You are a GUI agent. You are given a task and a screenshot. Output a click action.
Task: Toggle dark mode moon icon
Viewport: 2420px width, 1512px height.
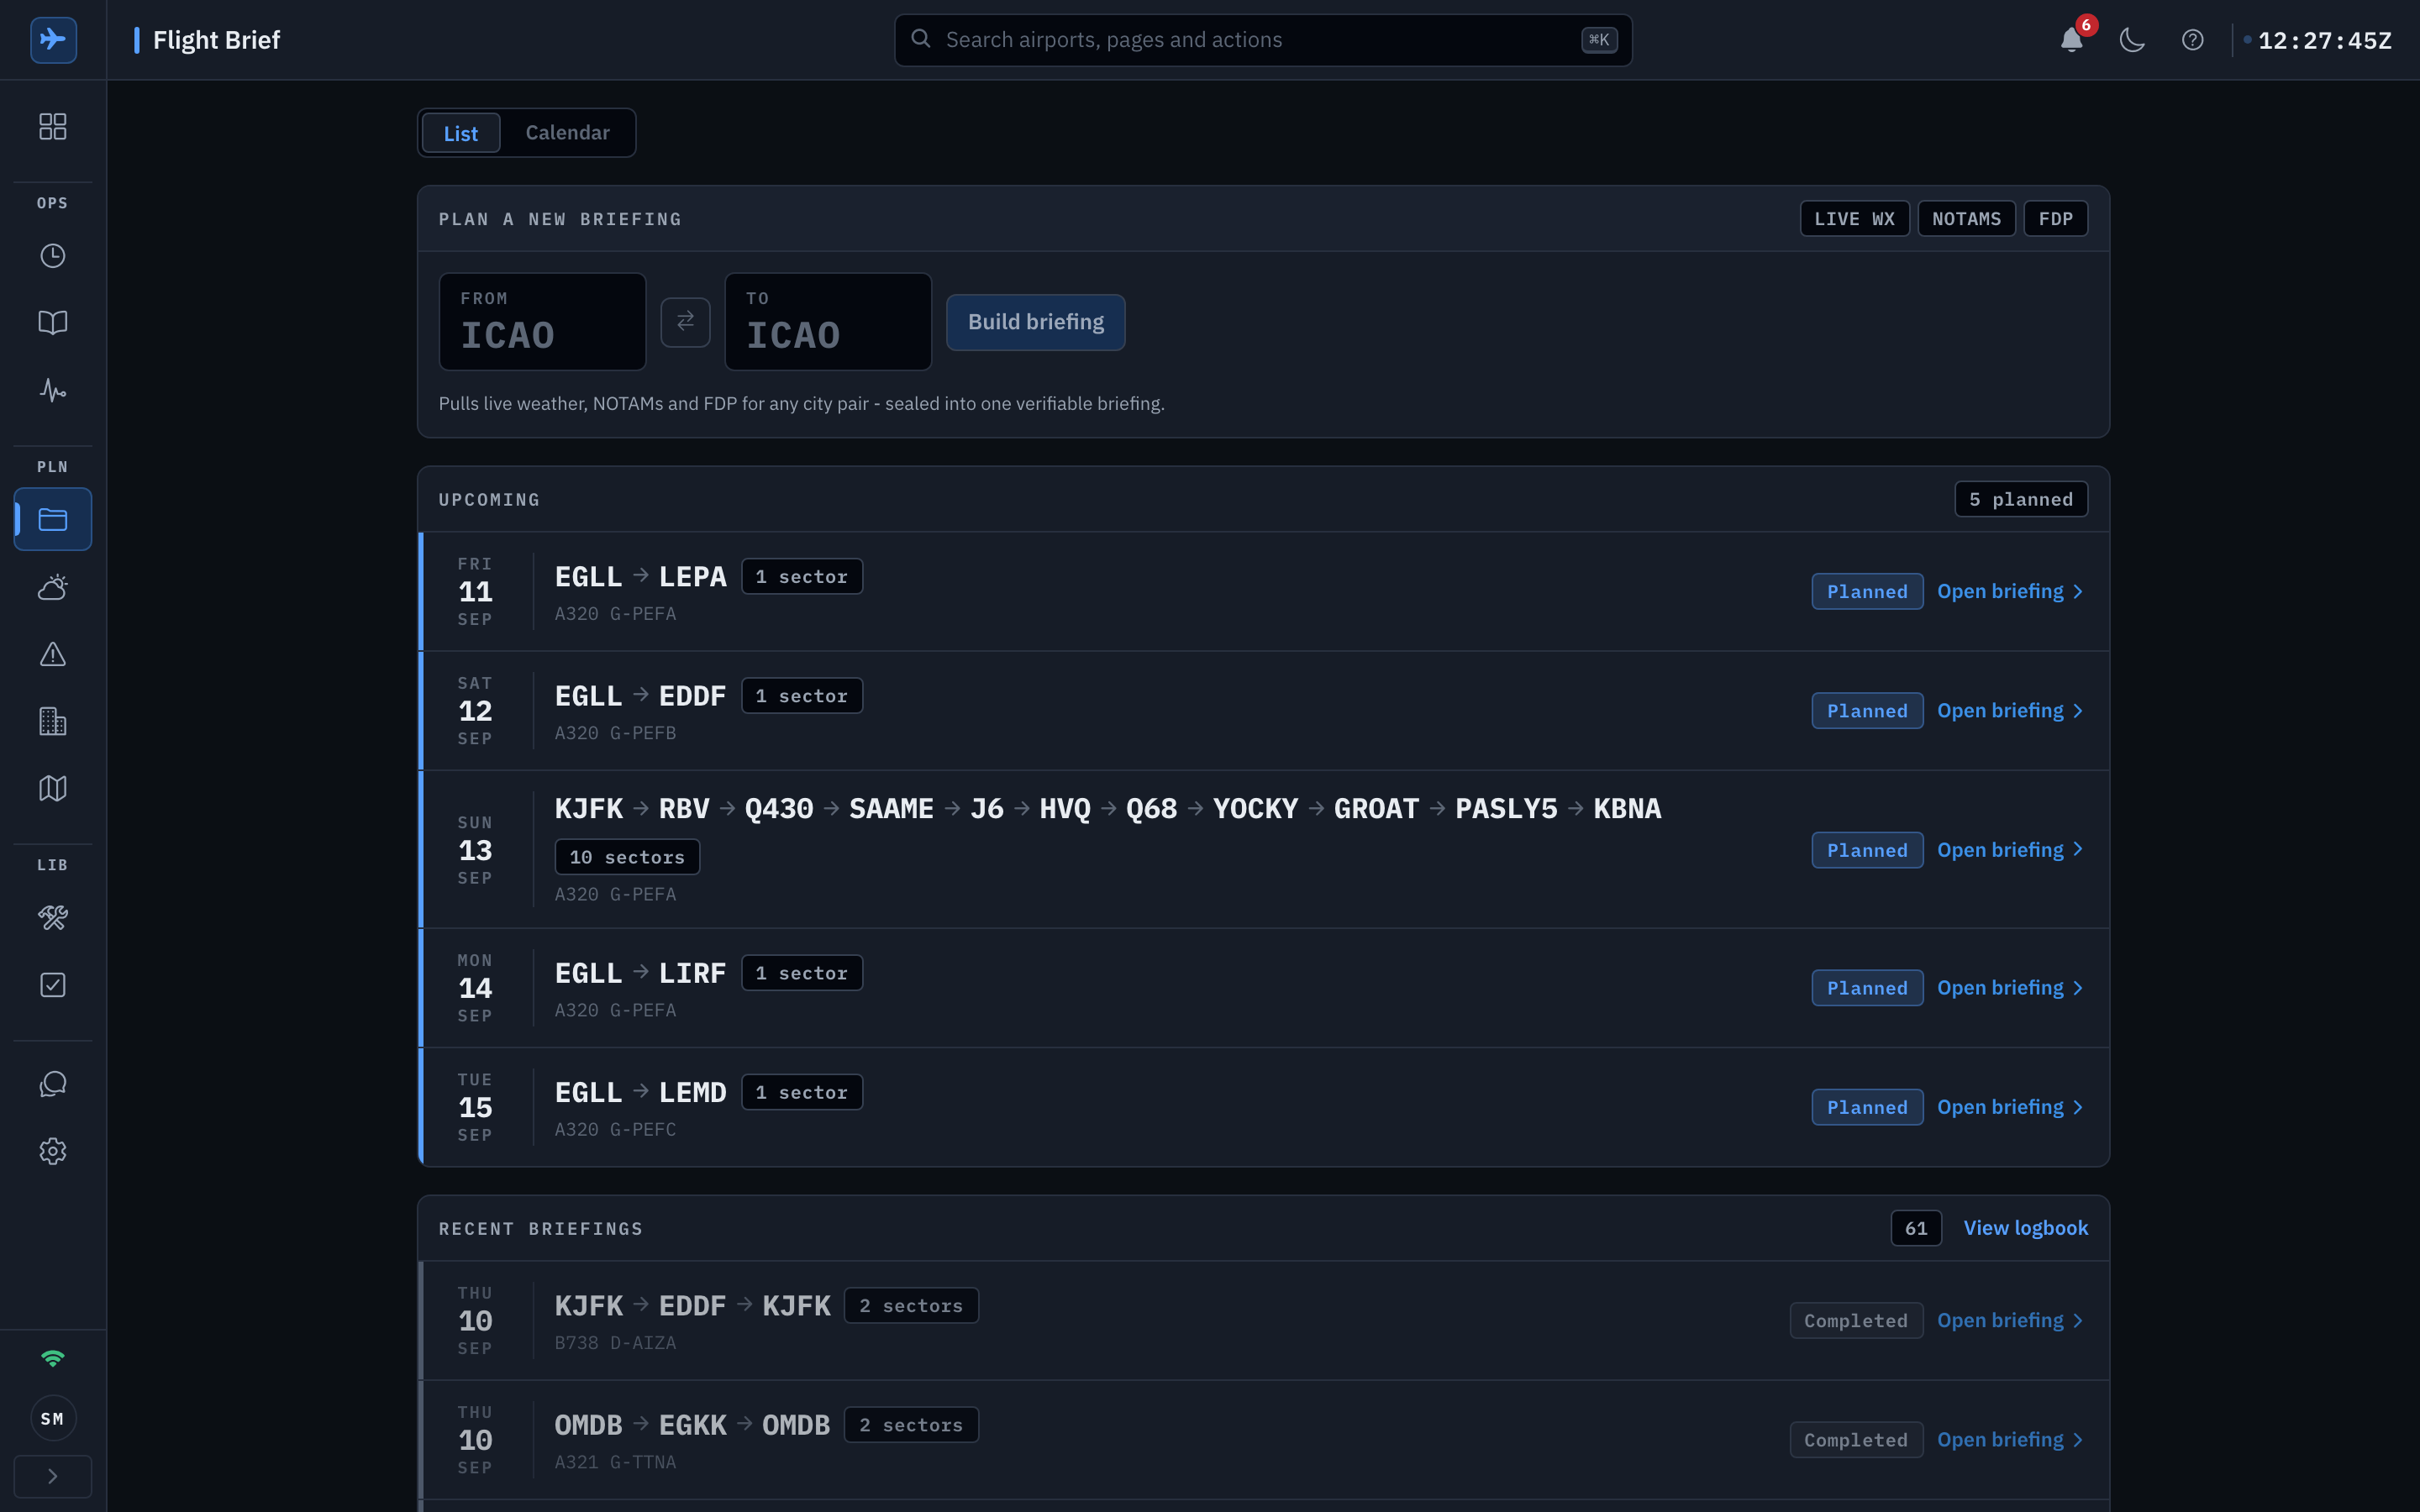tap(2132, 40)
